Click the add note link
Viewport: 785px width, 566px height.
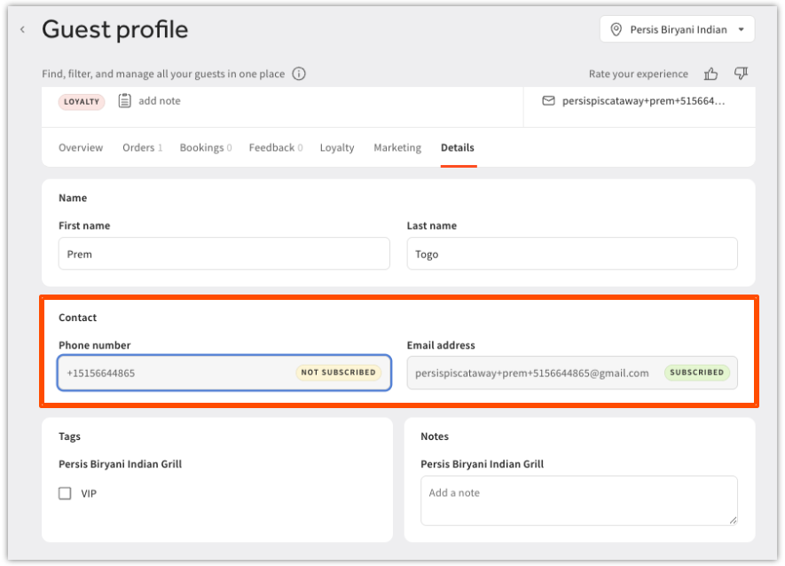[160, 101]
